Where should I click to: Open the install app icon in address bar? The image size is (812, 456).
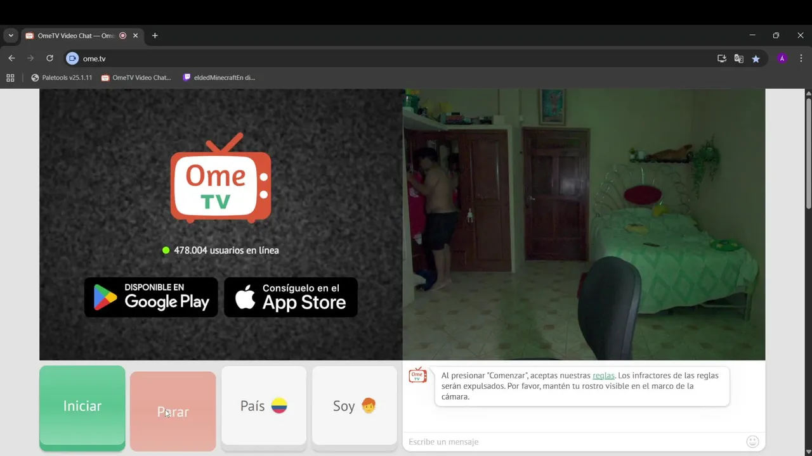(722, 58)
